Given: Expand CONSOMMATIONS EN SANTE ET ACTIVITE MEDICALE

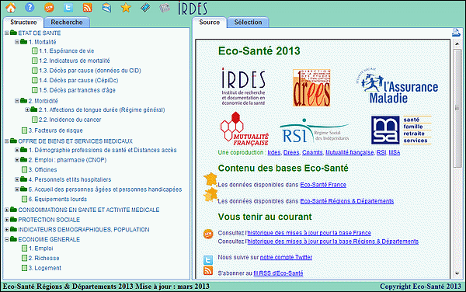Looking at the screenshot, I should click(x=6, y=210).
